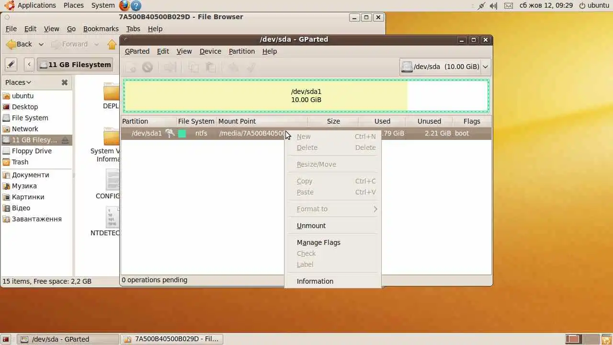Image resolution: width=613 pixels, height=345 pixels.
Task: Open Bookmarks menu in File Browser
Action: click(101, 29)
